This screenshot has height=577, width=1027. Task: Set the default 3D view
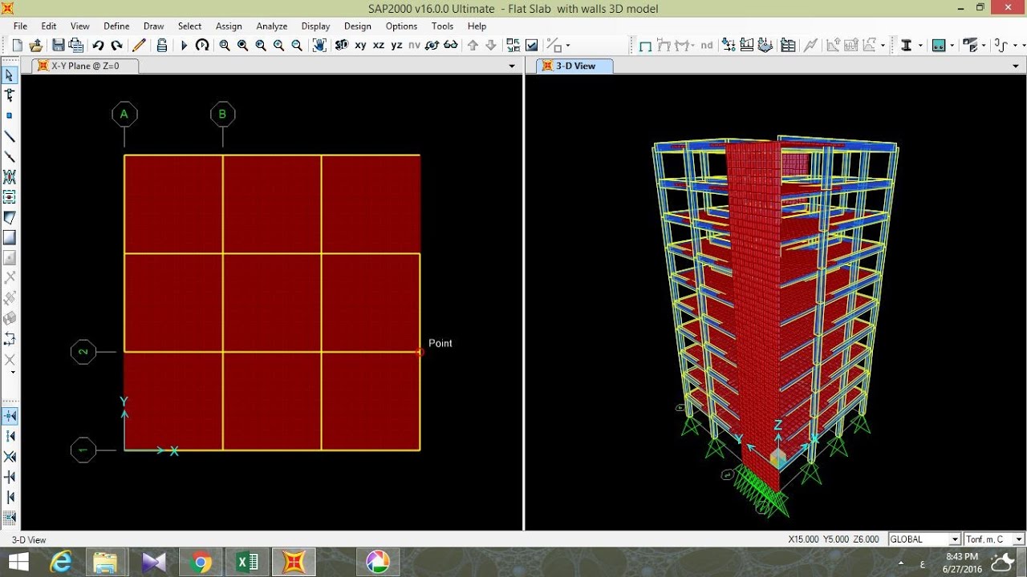click(342, 46)
